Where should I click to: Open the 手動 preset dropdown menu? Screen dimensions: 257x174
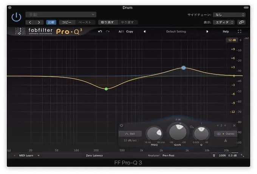pyautogui.click(x=61, y=15)
